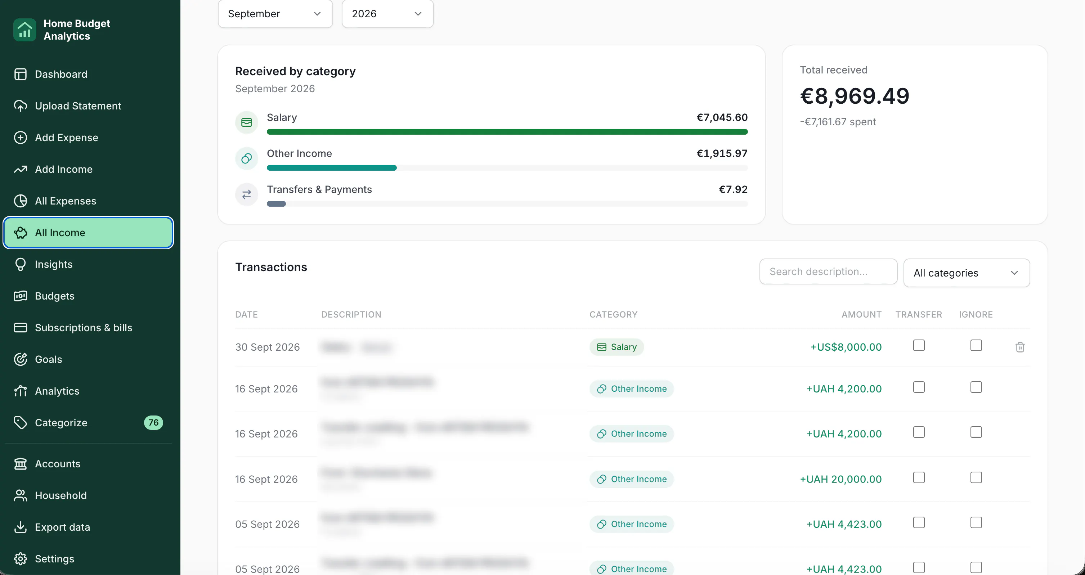The image size is (1085, 575).
Task: Open Subscriptions & bills page
Action: (88, 328)
